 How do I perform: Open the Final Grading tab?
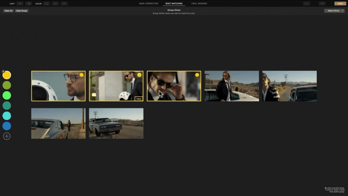click(x=199, y=3)
